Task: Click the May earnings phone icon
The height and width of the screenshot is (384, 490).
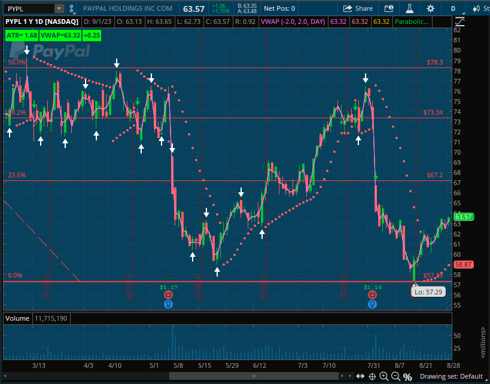Action: pos(168,295)
